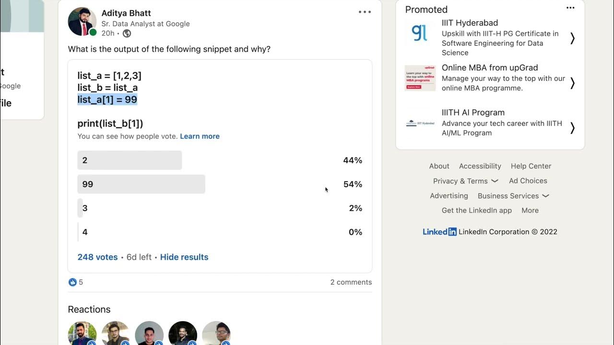Click the IIITH AI Program logo
Screen dimensions: 614x345
click(420, 123)
